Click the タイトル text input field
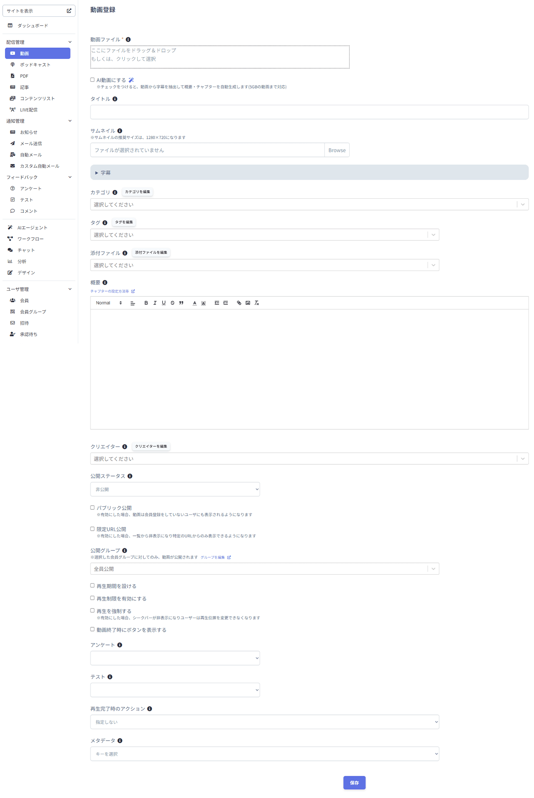 [309, 112]
